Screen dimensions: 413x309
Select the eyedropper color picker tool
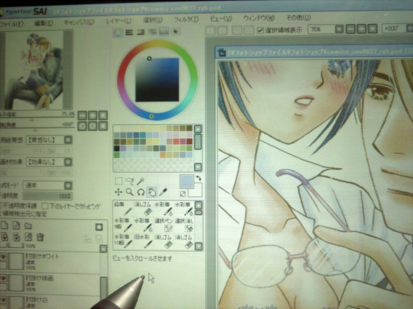(163, 192)
